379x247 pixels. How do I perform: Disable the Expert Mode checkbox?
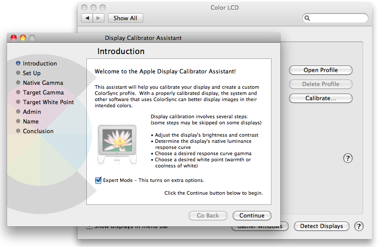point(98,180)
